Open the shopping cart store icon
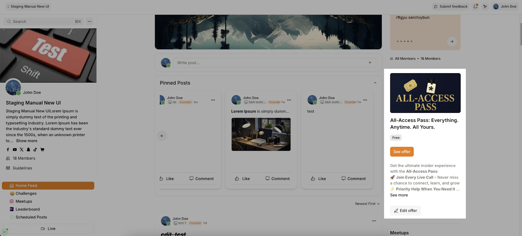This screenshot has width=522, height=236. click(x=42, y=149)
